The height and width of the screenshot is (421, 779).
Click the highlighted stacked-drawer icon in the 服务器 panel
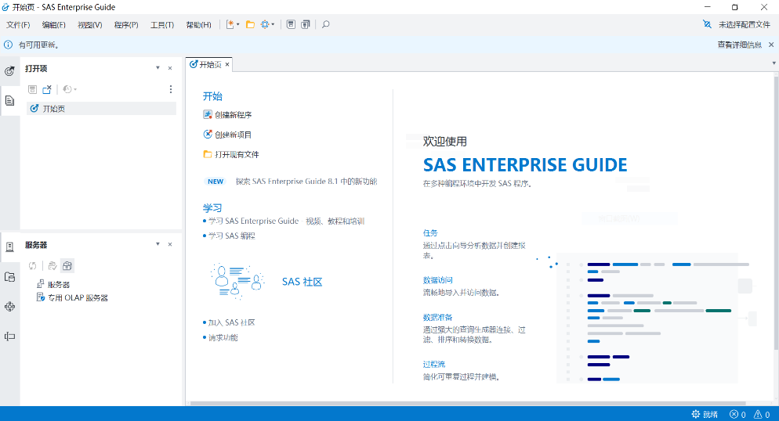(x=67, y=266)
